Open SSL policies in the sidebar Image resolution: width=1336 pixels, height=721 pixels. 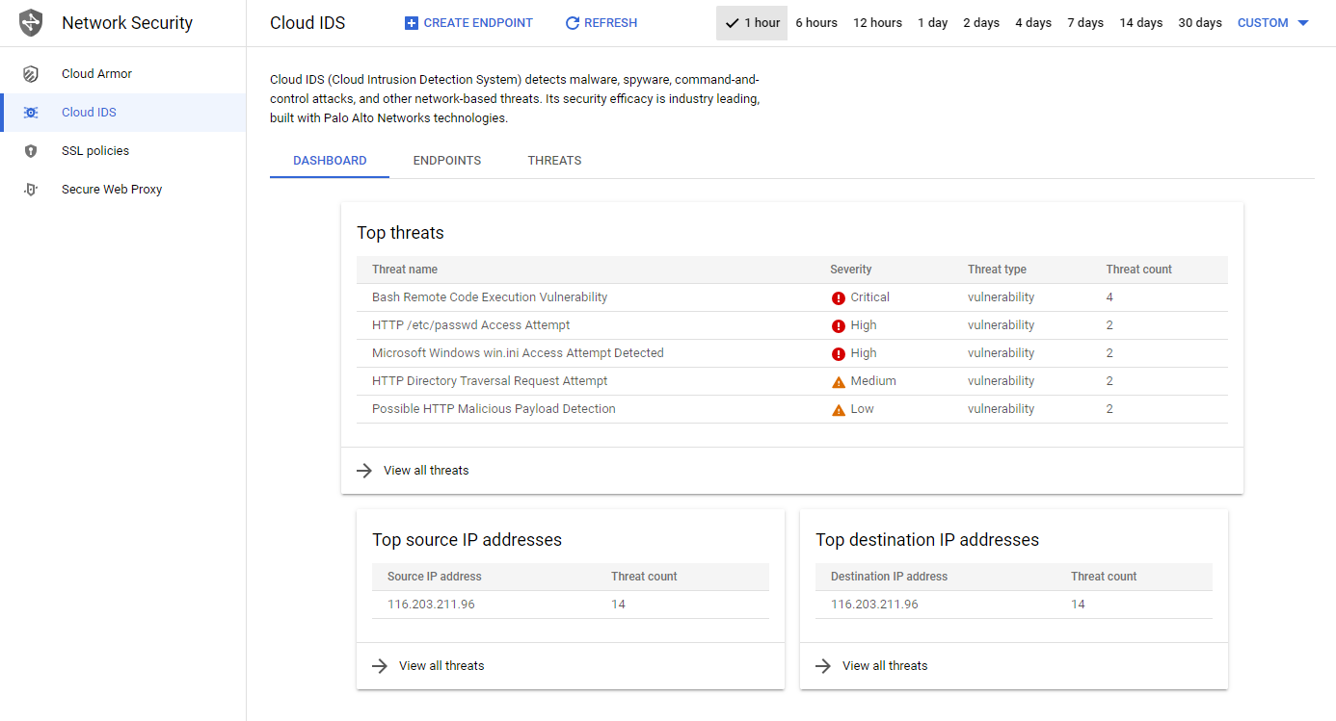123,151
